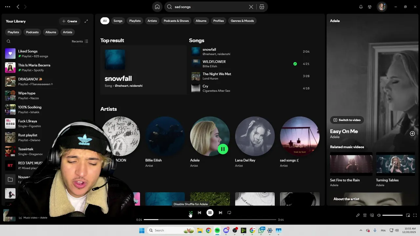
Task: Disable shuffle for Adele
Action: pos(191,213)
